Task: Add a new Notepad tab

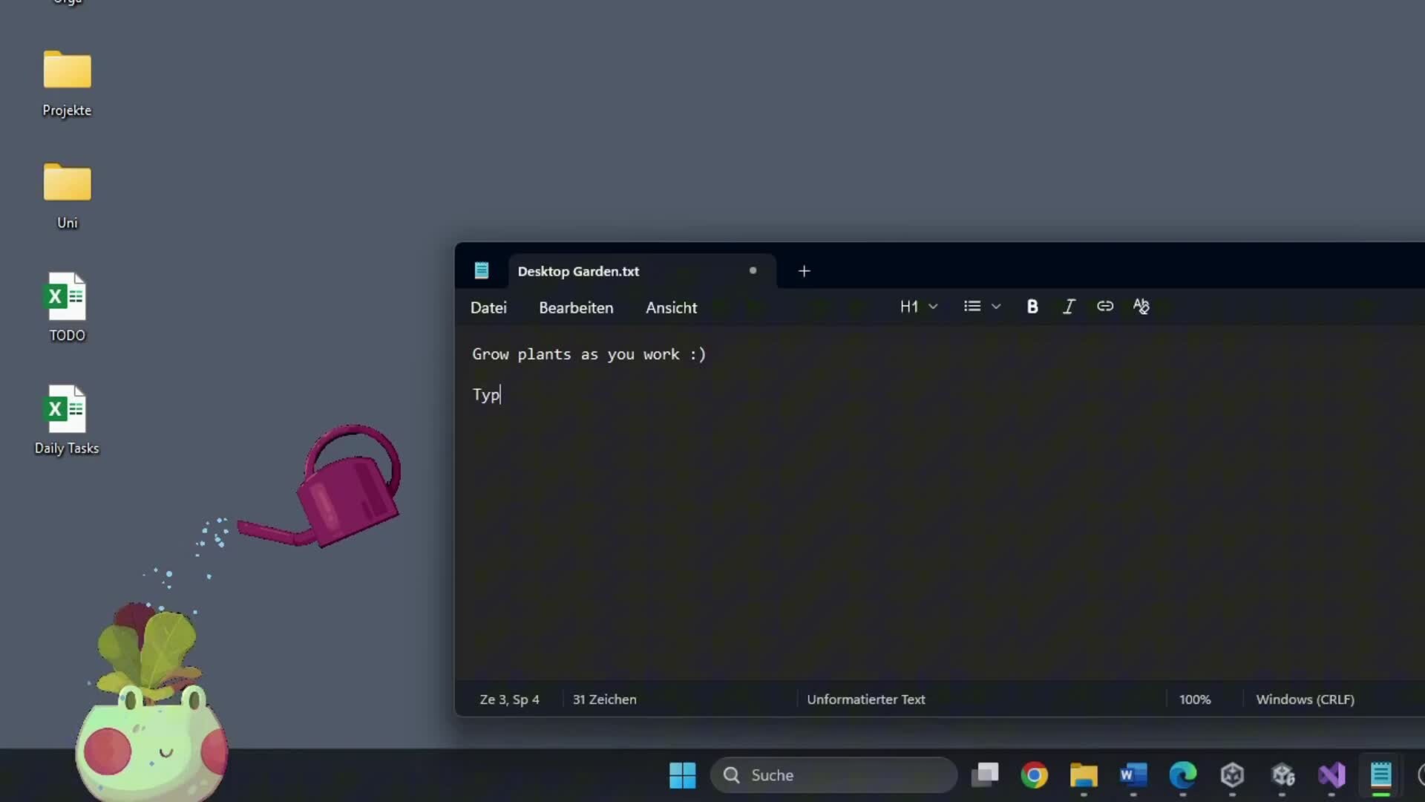Action: [804, 271]
